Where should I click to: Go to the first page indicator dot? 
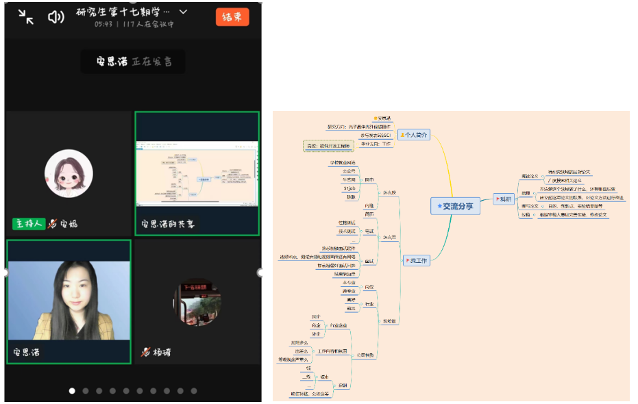(x=72, y=391)
